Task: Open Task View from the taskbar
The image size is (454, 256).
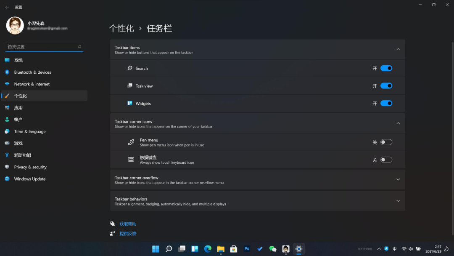Action: pyautogui.click(x=182, y=249)
